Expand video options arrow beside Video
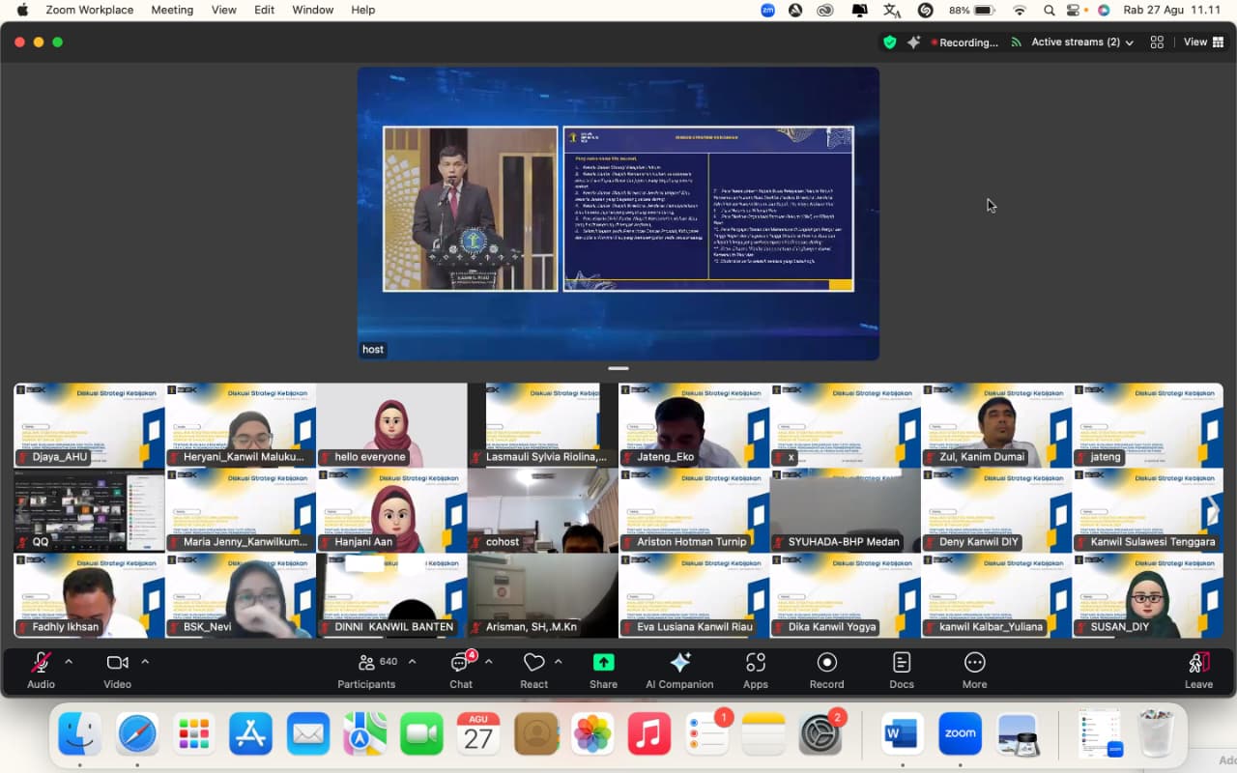Screen dimensions: 1237x773 tap(145, 662)
